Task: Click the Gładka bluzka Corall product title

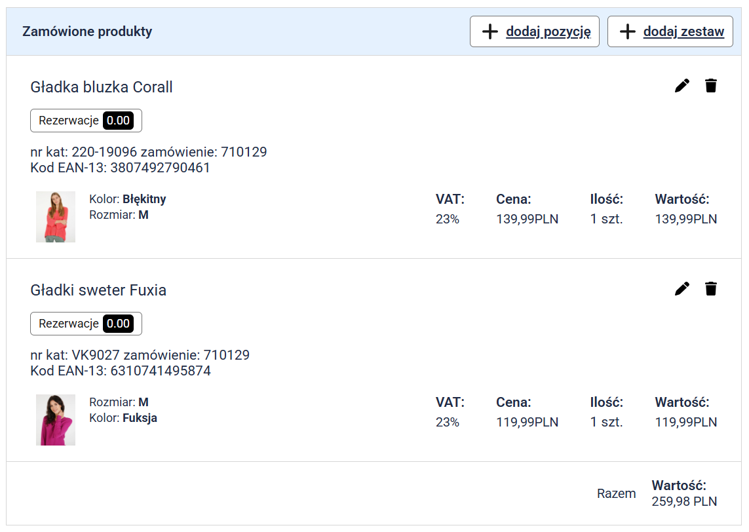Action: (x=102, y=87)
